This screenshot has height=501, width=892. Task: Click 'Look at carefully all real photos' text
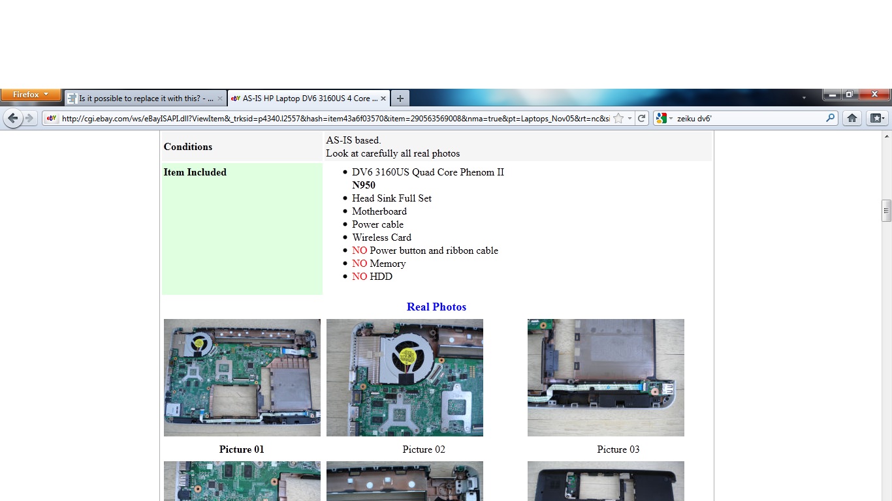(x=393, y=153)
